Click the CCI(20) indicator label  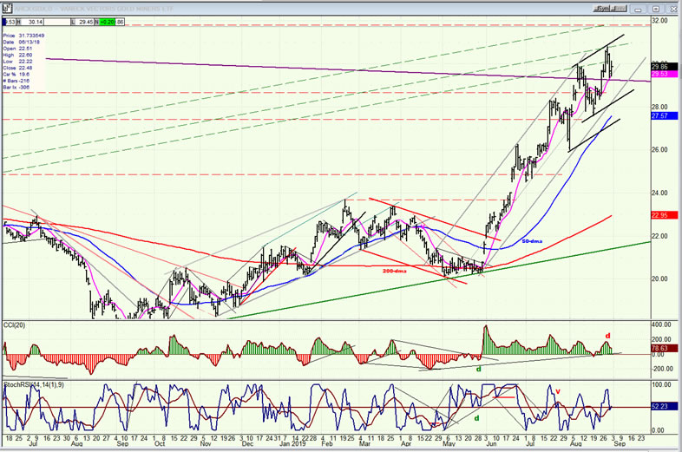(x=15, y=325)
